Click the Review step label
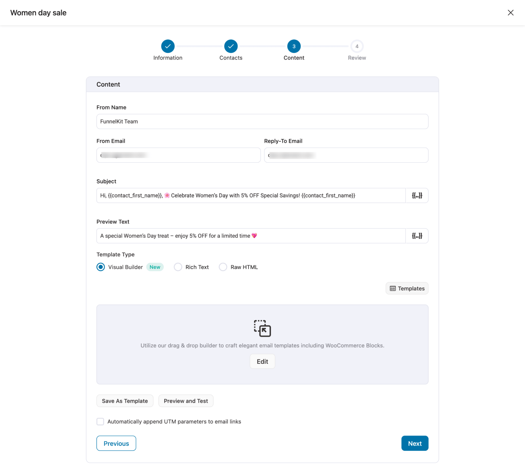Screen dimensions: 525x473 (357, 58)
